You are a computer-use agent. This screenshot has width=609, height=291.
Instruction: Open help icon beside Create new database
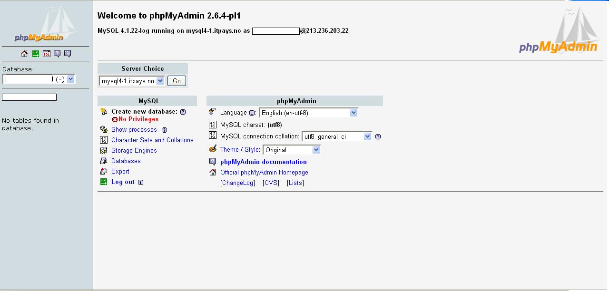183,112
